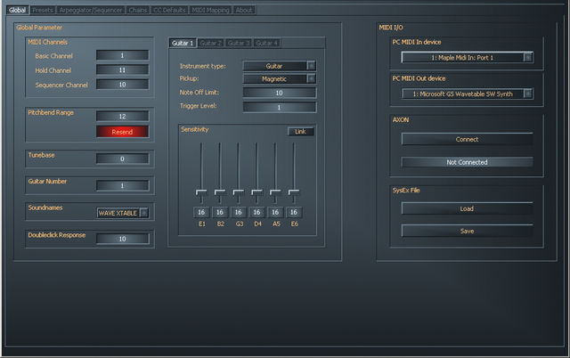Click the Sequencer Channel value field

click(x=122, y=85)
